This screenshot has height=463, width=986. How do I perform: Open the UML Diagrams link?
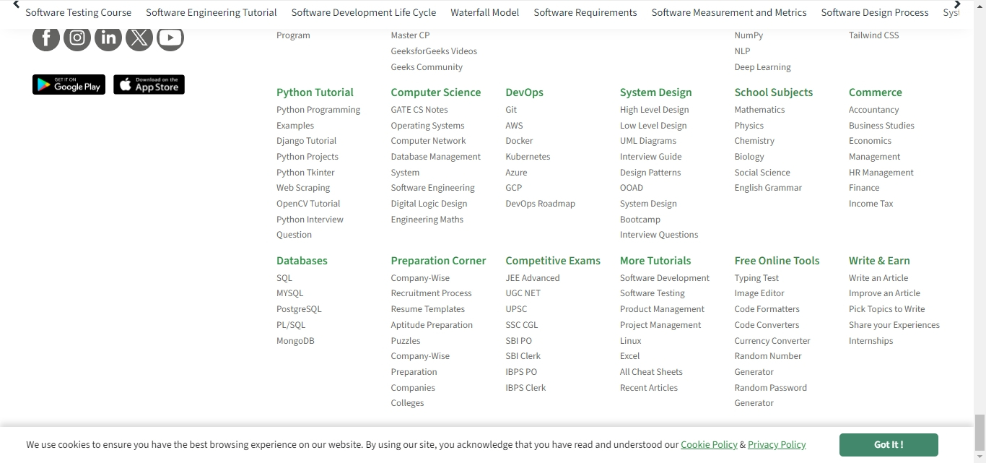click(648, 141)
